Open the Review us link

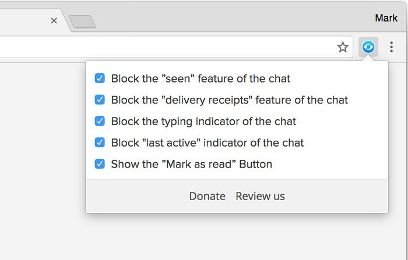pyautogui.click(x=260, y=196)
